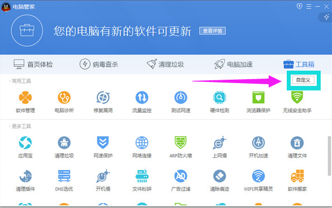This screenshot has width=332, height=208.
Task: Open the 网速保护 tool
Action: click(103, 148)
